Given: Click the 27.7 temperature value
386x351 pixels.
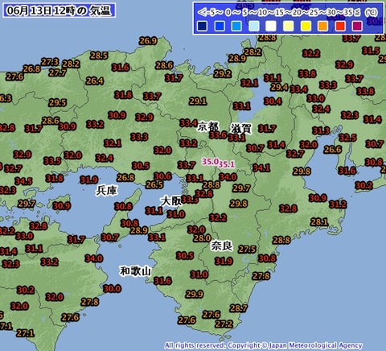Looking at the screenshot, I should pyautogui.click(x=57, y=72).
